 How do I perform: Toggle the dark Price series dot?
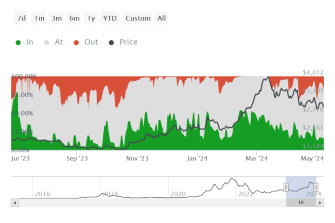[111, 43]
